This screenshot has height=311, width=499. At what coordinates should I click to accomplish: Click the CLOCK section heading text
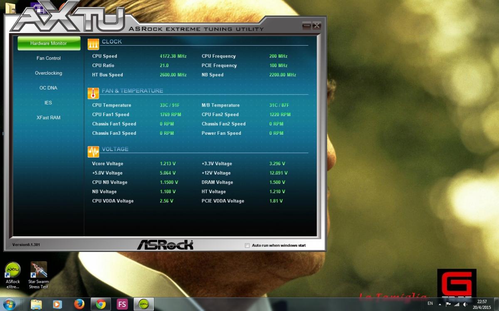[112, 41]
